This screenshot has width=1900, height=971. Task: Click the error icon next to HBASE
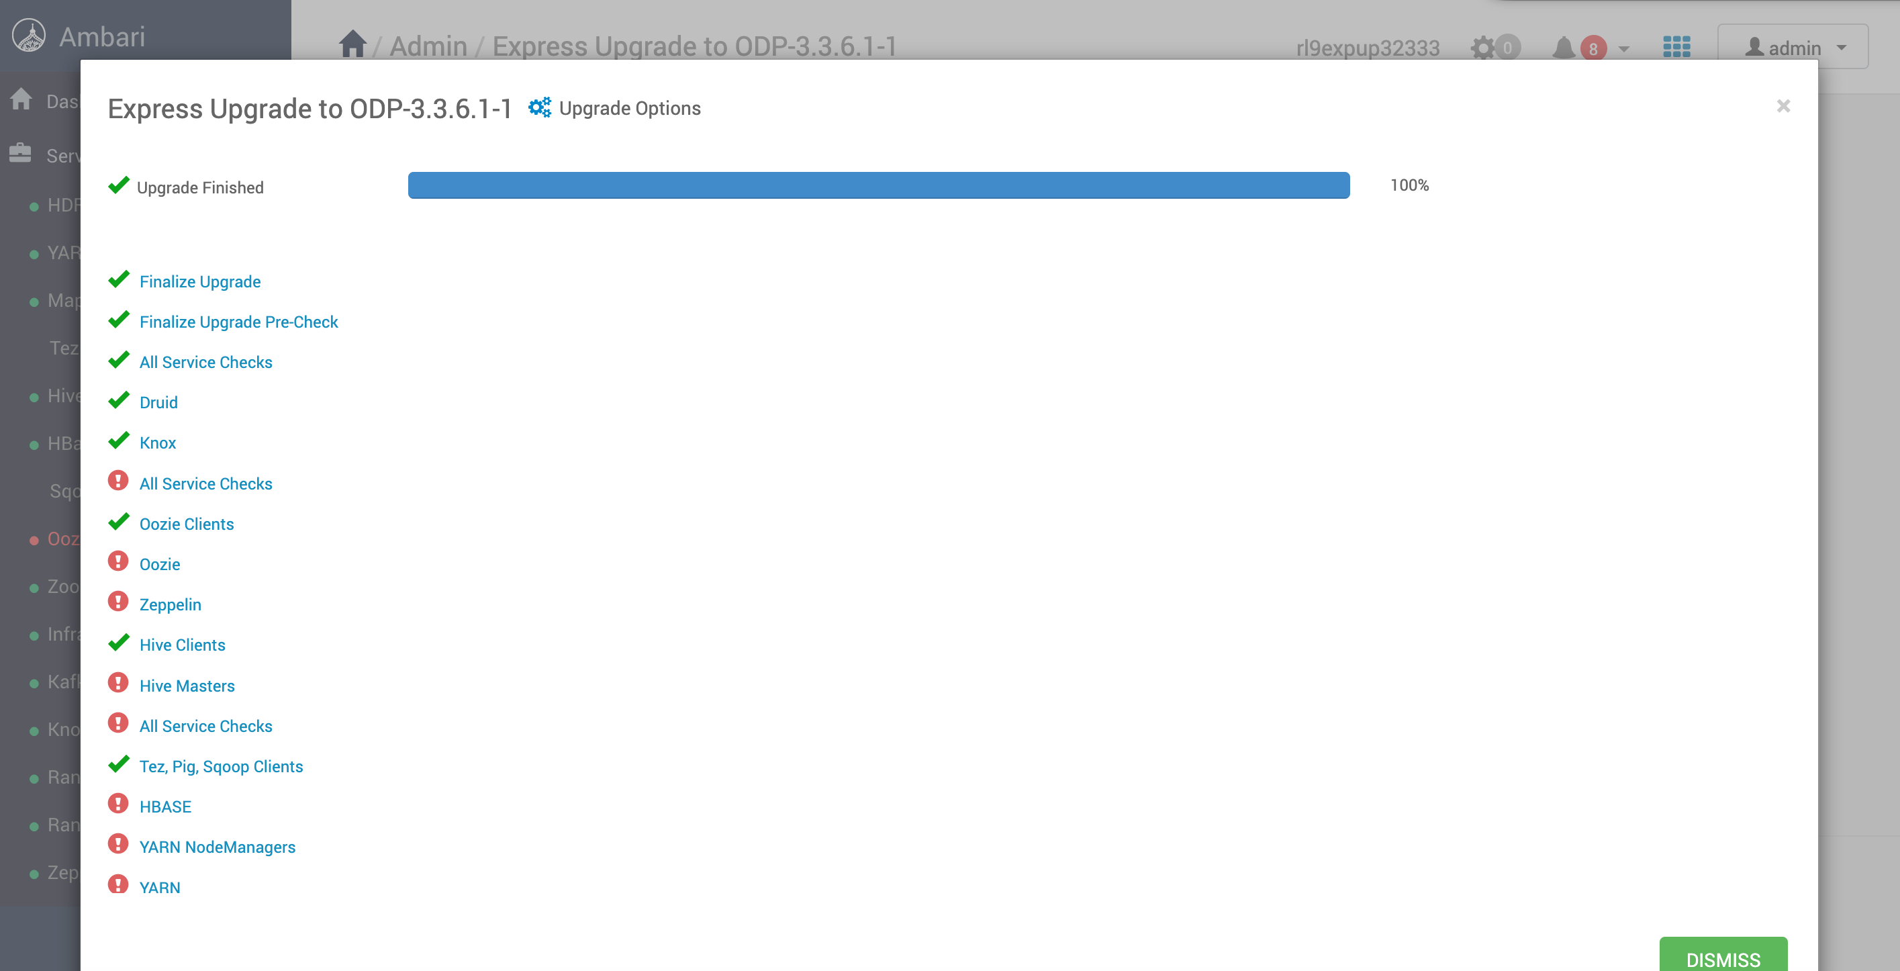(x=118, y=804)
